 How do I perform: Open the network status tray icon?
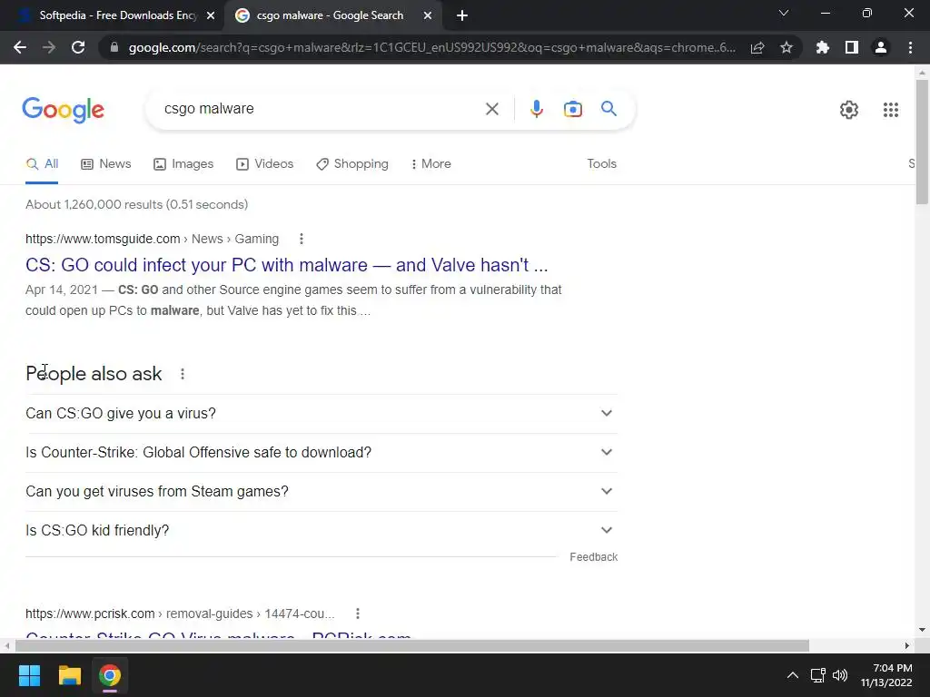coord(818,675)
